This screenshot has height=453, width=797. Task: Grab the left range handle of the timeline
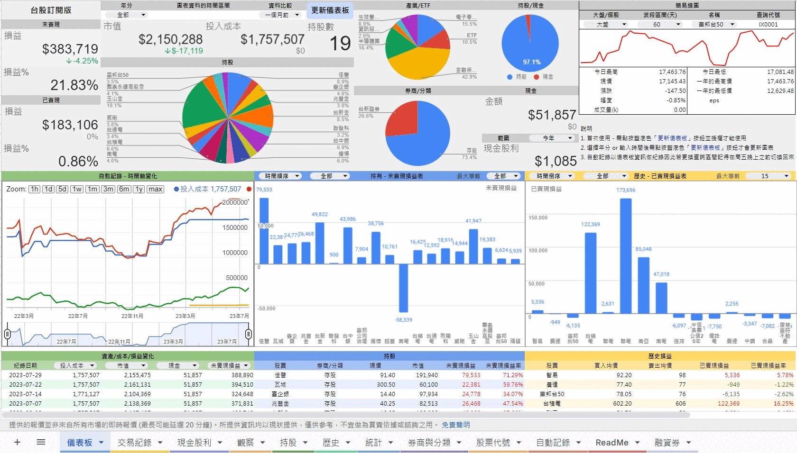7,334
